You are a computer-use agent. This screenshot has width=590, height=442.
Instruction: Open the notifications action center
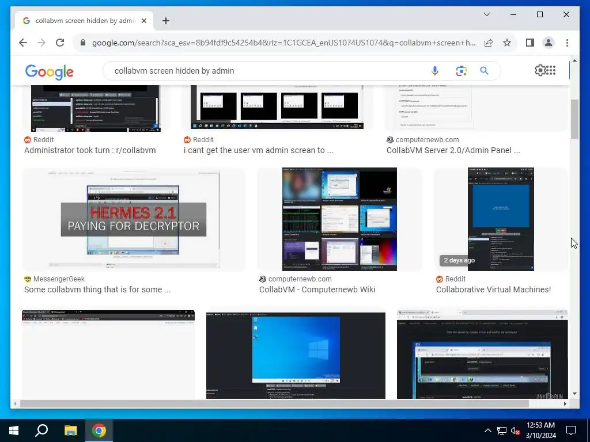[571, 430]
